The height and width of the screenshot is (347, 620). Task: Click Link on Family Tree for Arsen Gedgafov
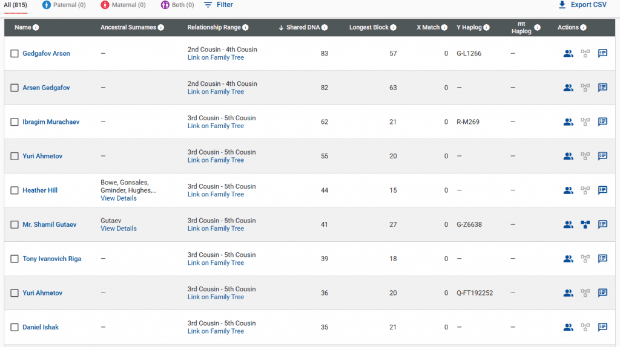(x=216, y=92)
